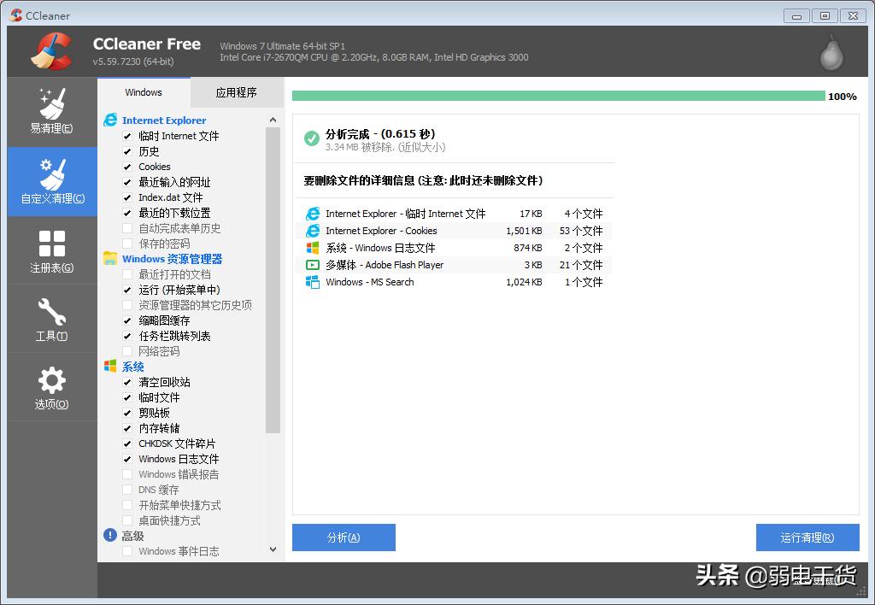Expand the 高级 section header
The image size is (875, 605).
[132, 536]
